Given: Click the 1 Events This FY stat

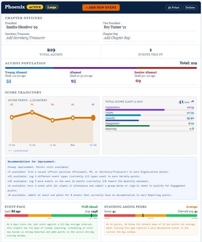Looking at the screenshot, I should (151, 52).
